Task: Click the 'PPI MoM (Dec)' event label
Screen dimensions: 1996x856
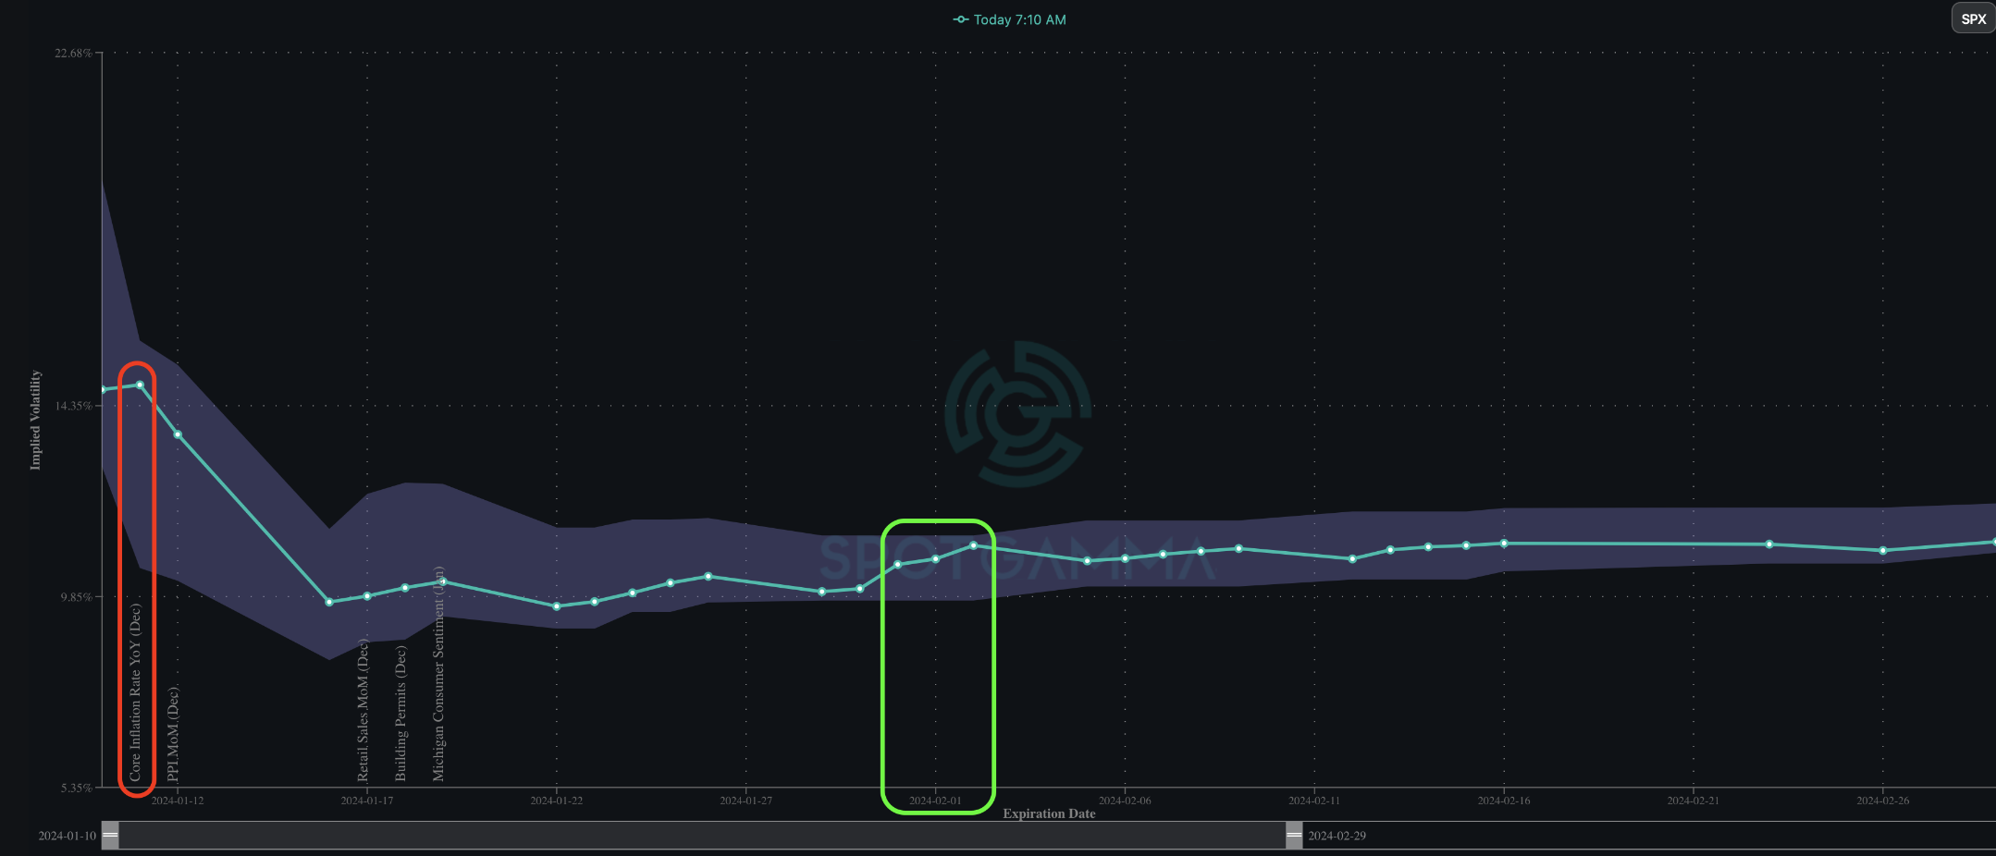Action: 173,734
